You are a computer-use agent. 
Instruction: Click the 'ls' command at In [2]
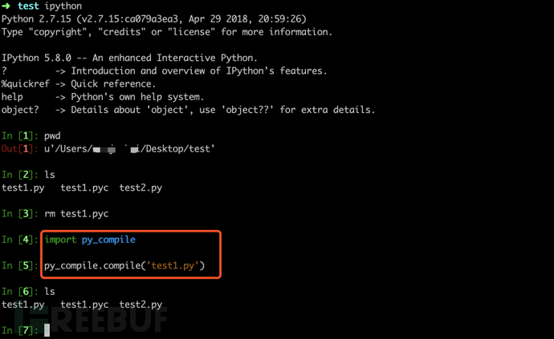tap(50, 175)
